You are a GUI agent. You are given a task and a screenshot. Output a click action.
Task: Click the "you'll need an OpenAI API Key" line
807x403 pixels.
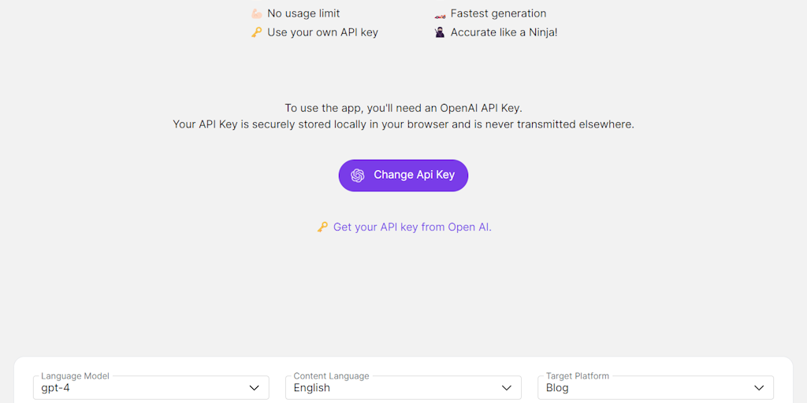point(403,108)
